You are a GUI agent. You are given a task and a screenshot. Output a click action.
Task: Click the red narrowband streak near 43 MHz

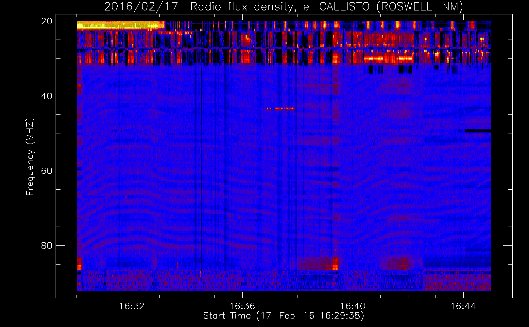coord(281,108)
